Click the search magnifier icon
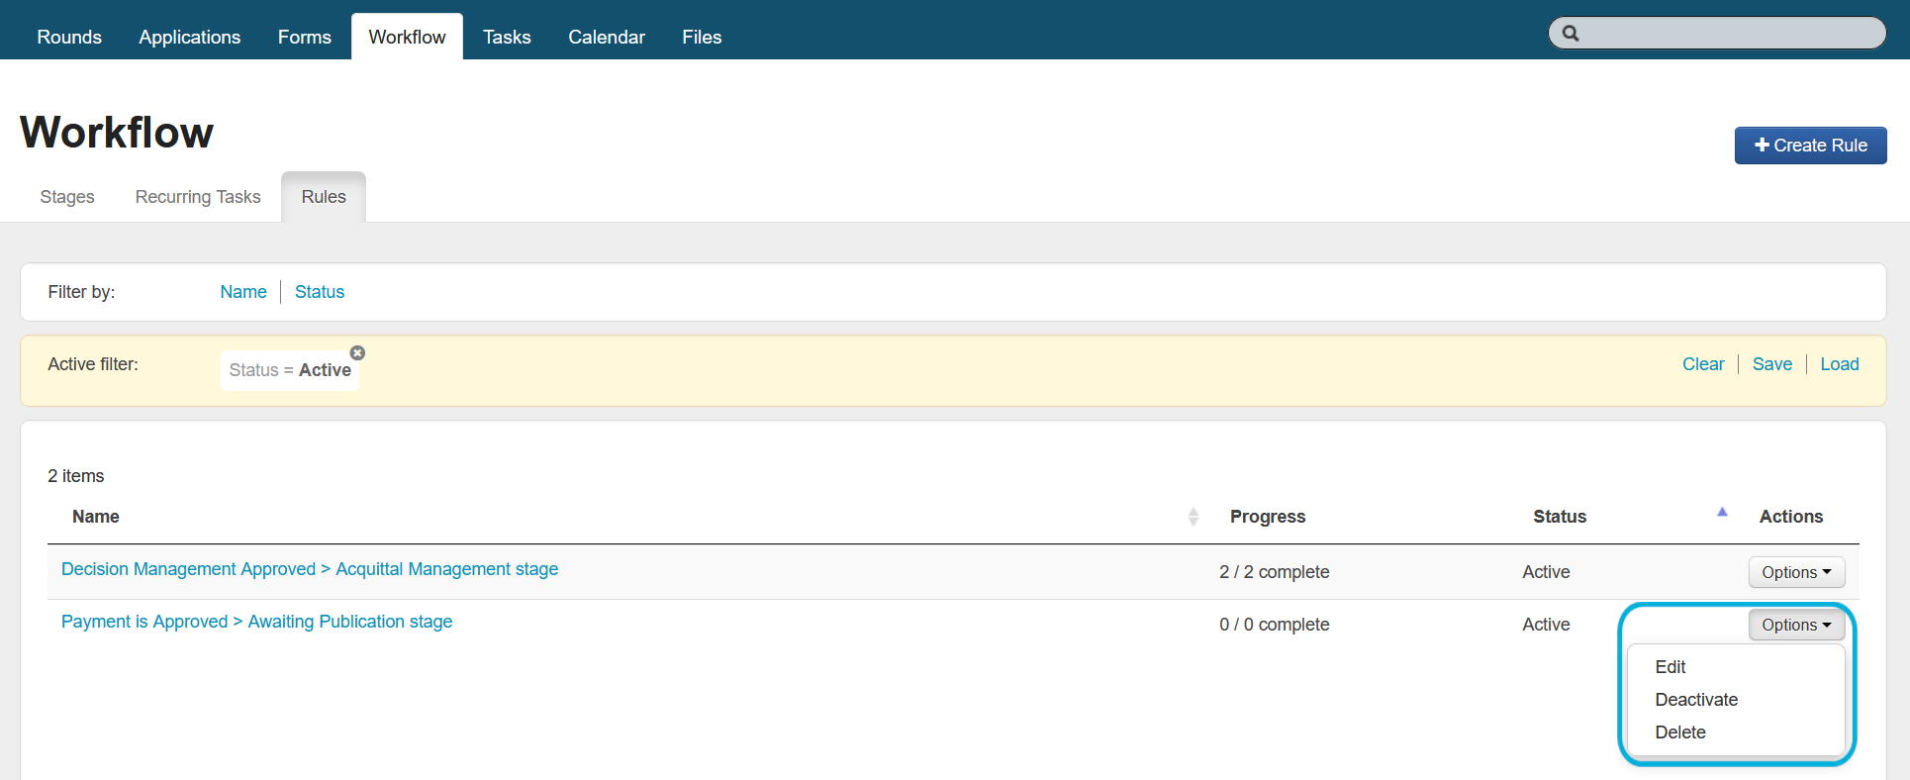The image size is (1910, 780). 1571,34
